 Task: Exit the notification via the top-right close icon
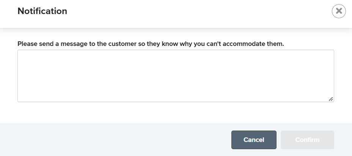[339, 11]
